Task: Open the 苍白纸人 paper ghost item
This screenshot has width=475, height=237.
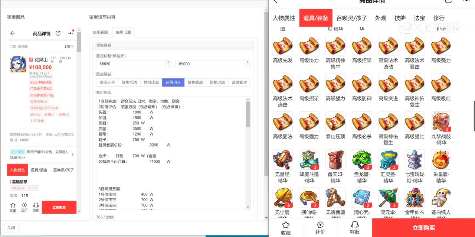Action: click(441, 198)
